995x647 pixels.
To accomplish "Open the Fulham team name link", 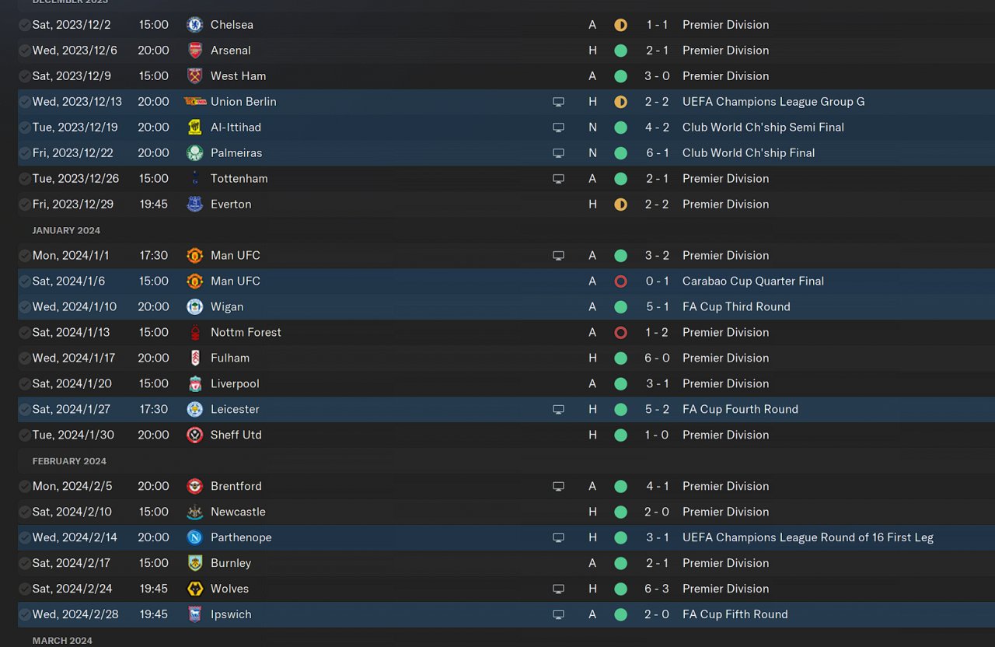I will coord(230,358).
